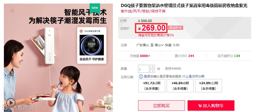Decrease quantity with the down arrow

click(152, 71)
